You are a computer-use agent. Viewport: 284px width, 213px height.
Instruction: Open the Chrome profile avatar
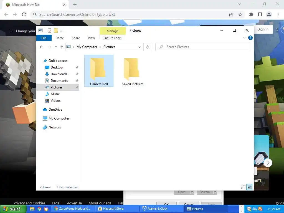point(269,14)
